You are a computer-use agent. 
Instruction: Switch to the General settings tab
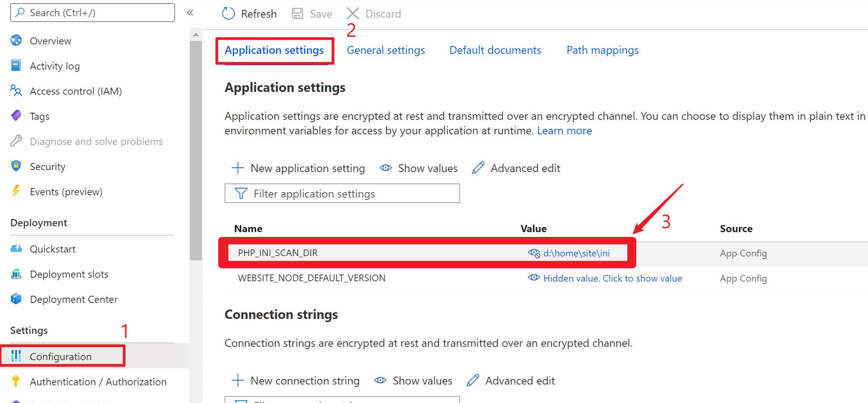click(x=386, y=50)
